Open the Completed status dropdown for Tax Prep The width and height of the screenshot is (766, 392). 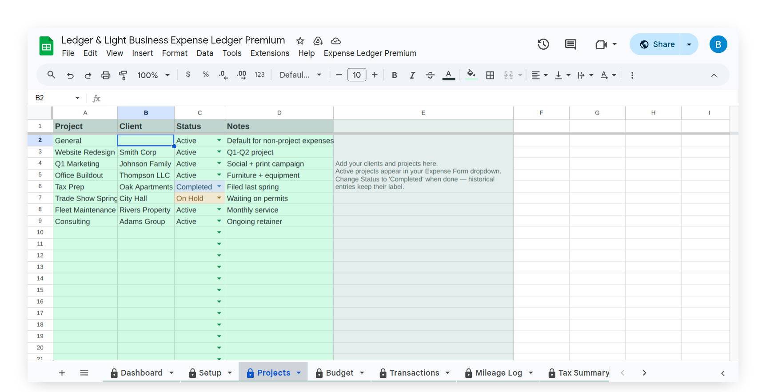pos(219,186)
